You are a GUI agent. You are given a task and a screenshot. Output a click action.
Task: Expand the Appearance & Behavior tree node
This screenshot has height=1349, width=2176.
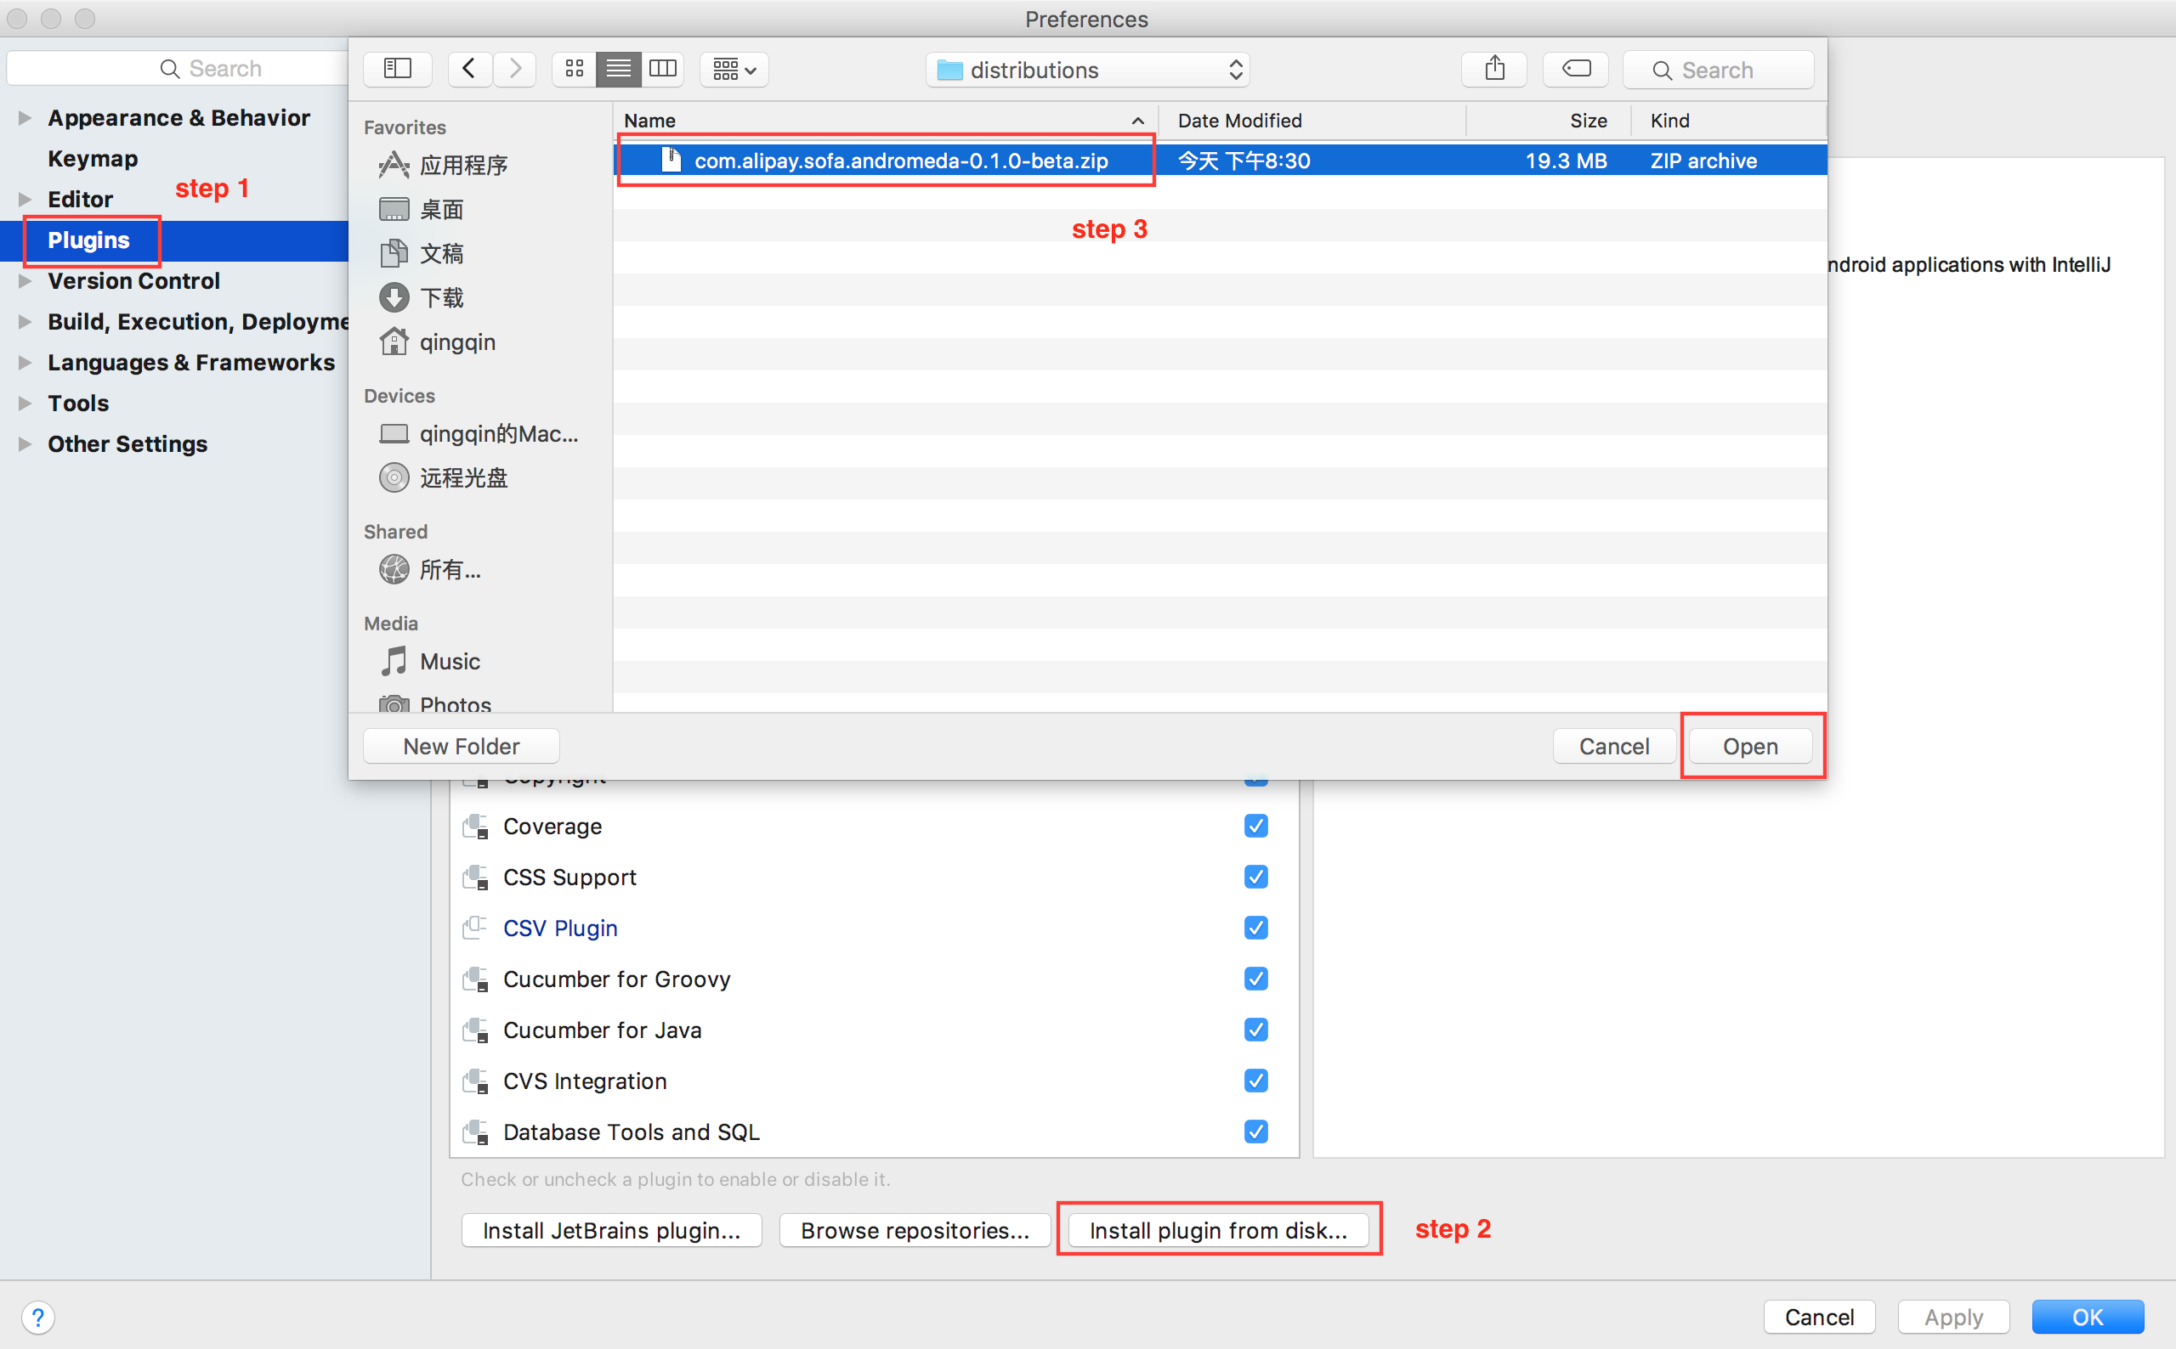click(x=25, y=118)
